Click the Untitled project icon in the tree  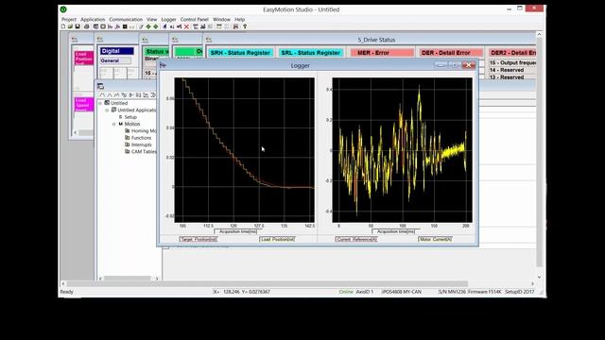pyautogui.click(x=107, y=103)
